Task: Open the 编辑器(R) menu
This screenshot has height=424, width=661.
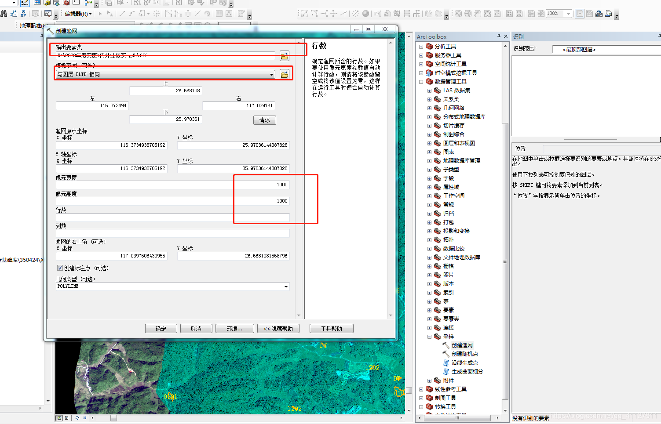Action: tap(78, 14)
